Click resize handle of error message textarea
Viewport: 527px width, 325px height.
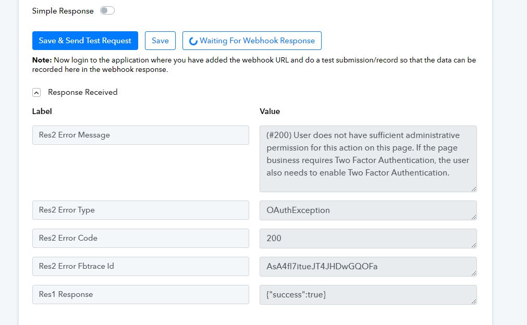(x=474, y=190)
